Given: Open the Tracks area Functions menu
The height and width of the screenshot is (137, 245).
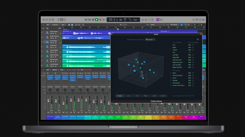Looking at the screenshot, I should (56, 25).
